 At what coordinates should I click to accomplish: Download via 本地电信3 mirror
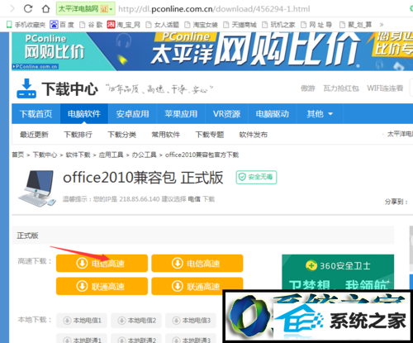pyautogui.click(x=191, y=321)
